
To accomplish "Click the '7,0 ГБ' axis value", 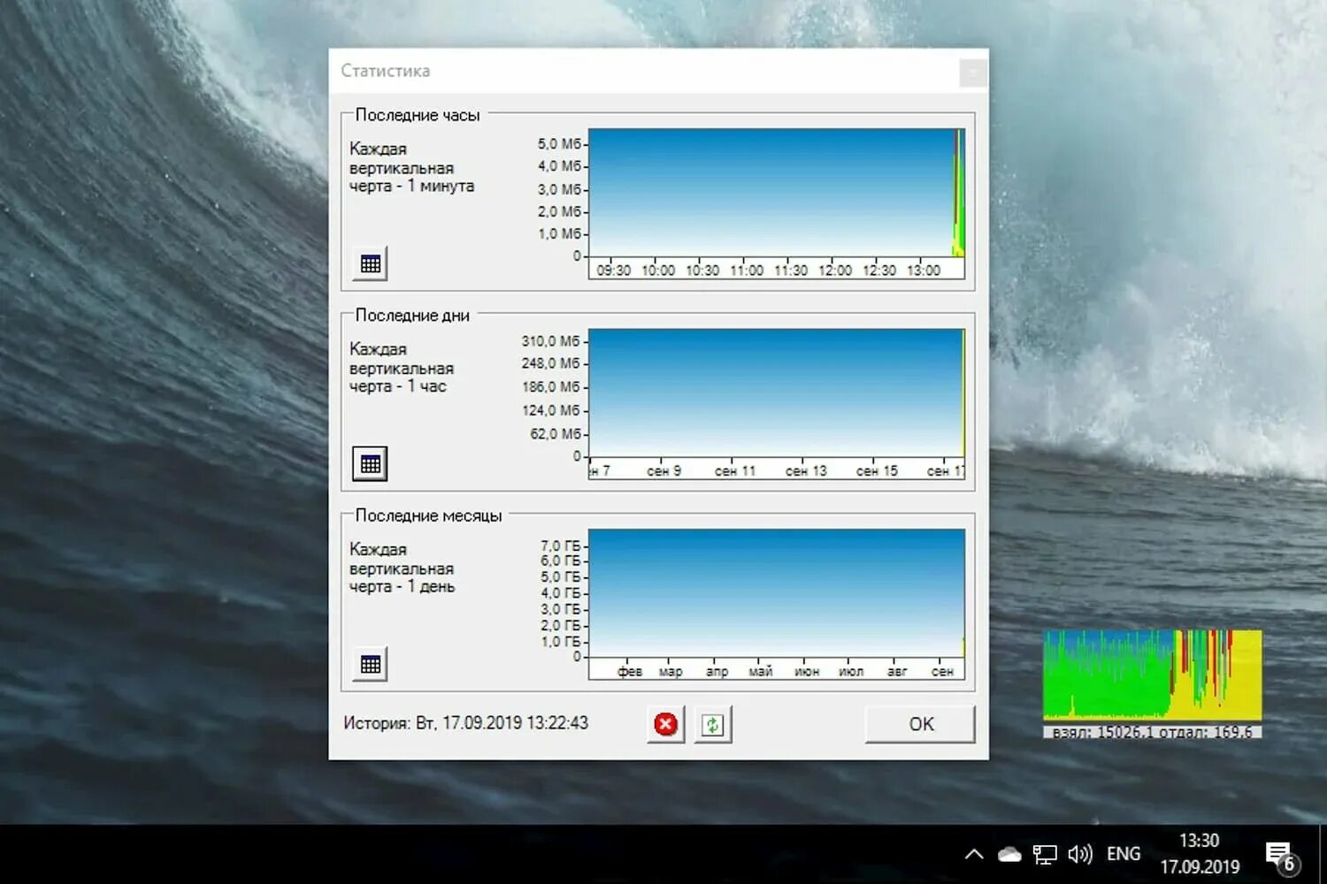I will [561, 545].
